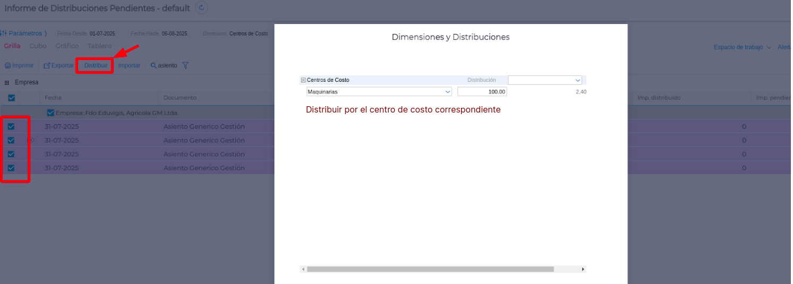
Task: Click the Importar toolbar button
Action: click(x=129, y=66)
